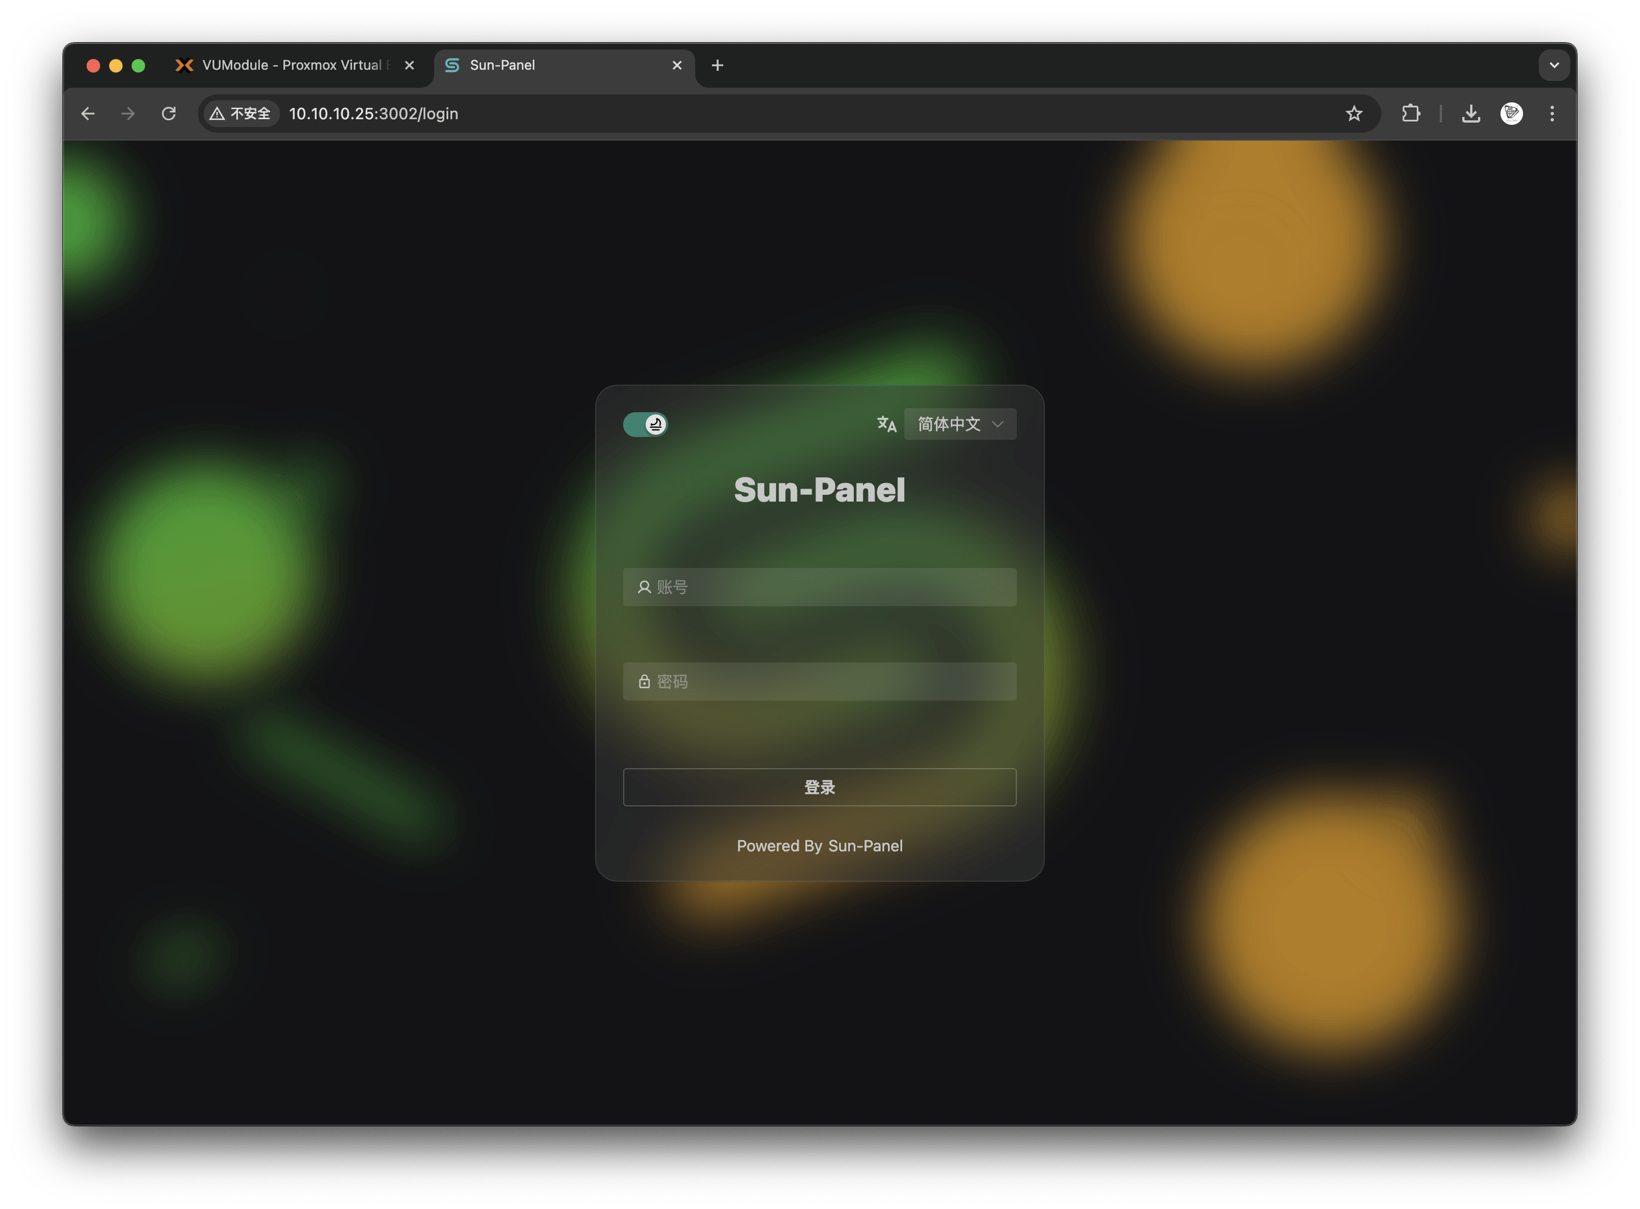Click the 账号 account input field
The image size is (1640, 1209).
coord(819,587)
